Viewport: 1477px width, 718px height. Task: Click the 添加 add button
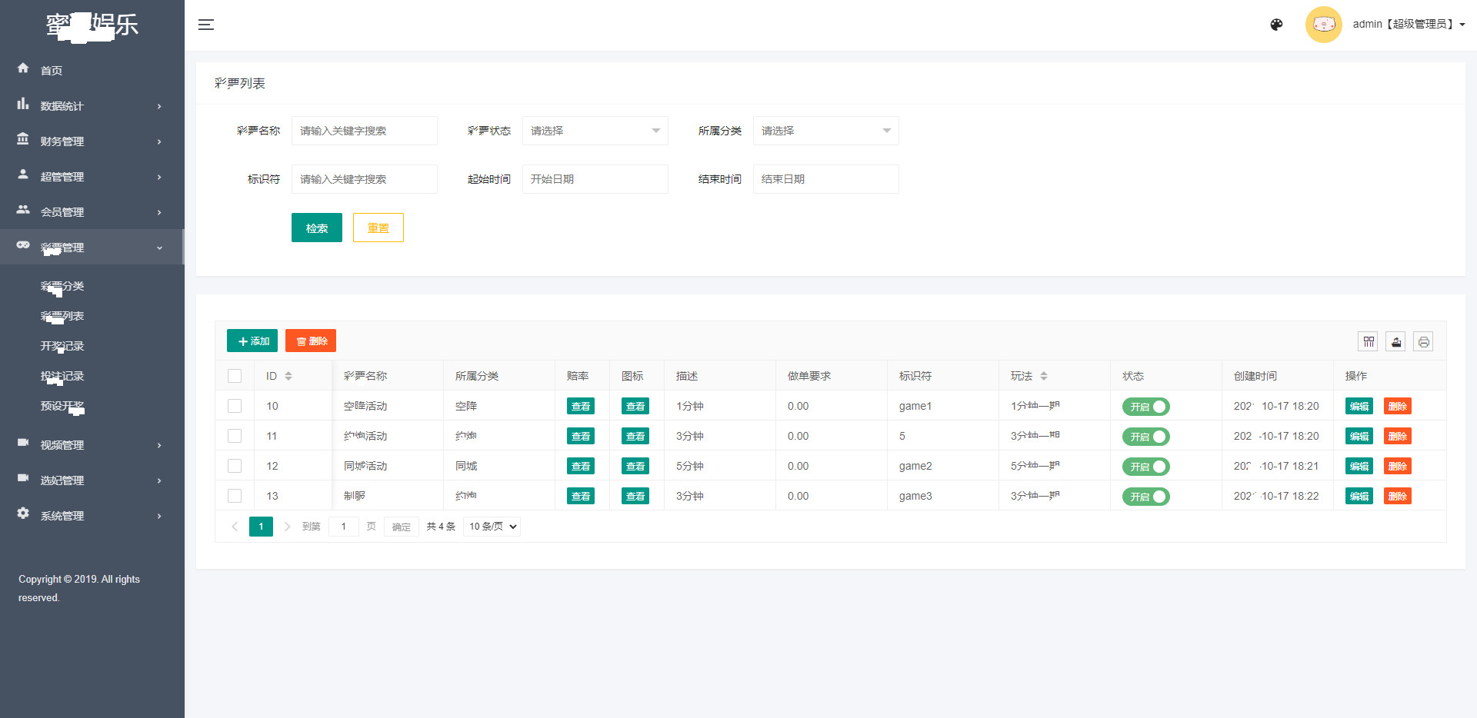(252, 341)
